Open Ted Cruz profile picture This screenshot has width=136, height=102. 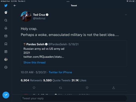(x=26, y=16)
